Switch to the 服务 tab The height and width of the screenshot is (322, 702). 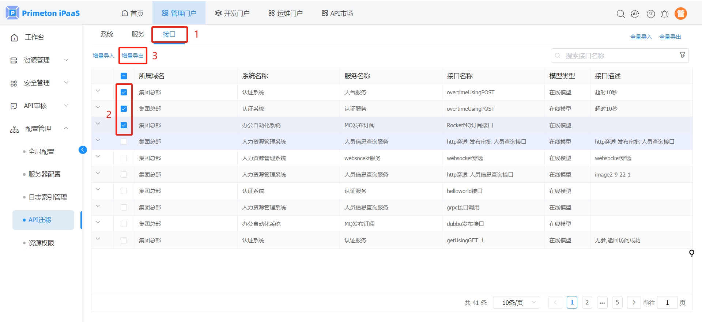[x=138, y=34]
